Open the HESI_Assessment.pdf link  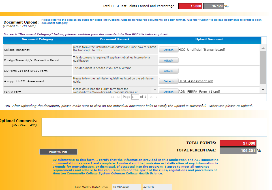[x=196, y=81]
